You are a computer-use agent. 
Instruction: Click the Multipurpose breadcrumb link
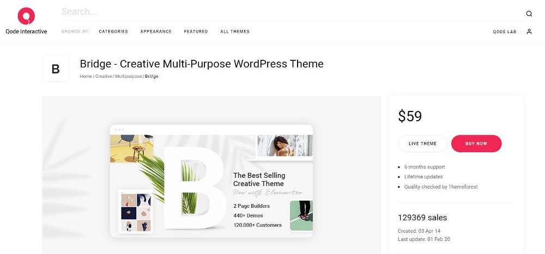(x=129, y=76)
